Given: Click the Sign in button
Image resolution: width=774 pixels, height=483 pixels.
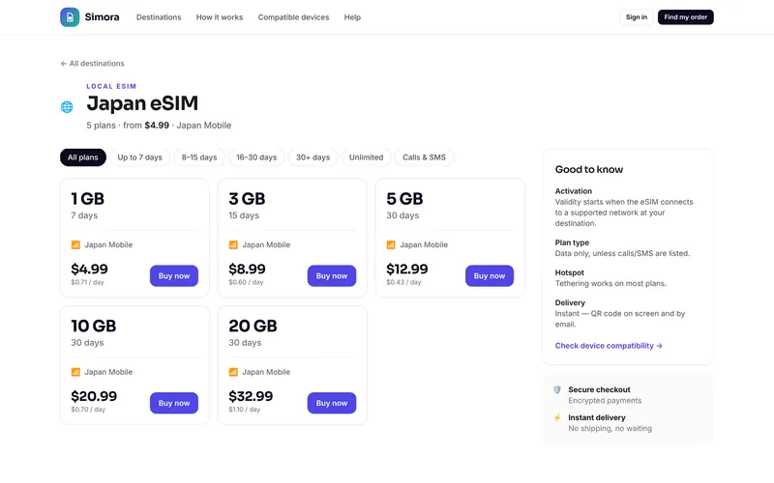Looking at the screenshot, I should (x=637, y=17).
